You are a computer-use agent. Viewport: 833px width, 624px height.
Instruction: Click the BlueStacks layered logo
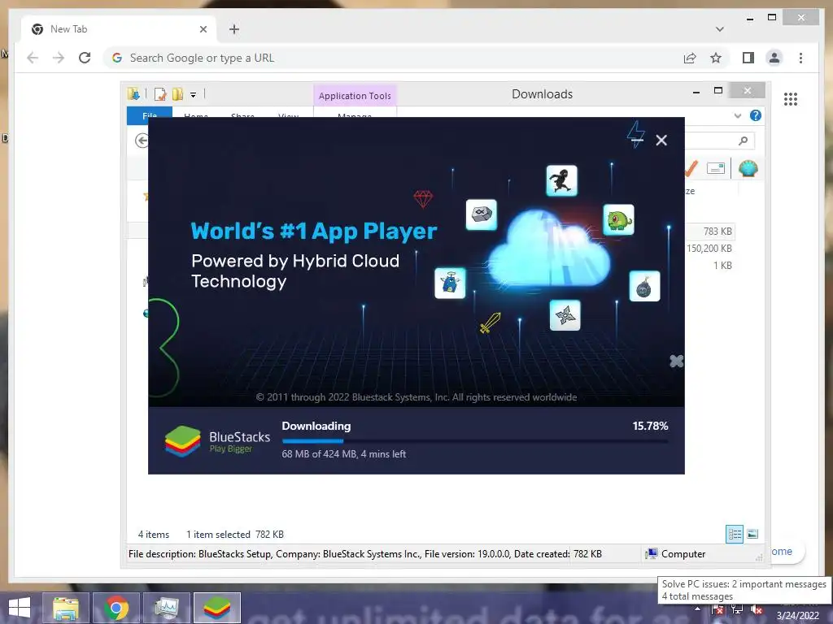pyautogui.click(x=182, y=441)
